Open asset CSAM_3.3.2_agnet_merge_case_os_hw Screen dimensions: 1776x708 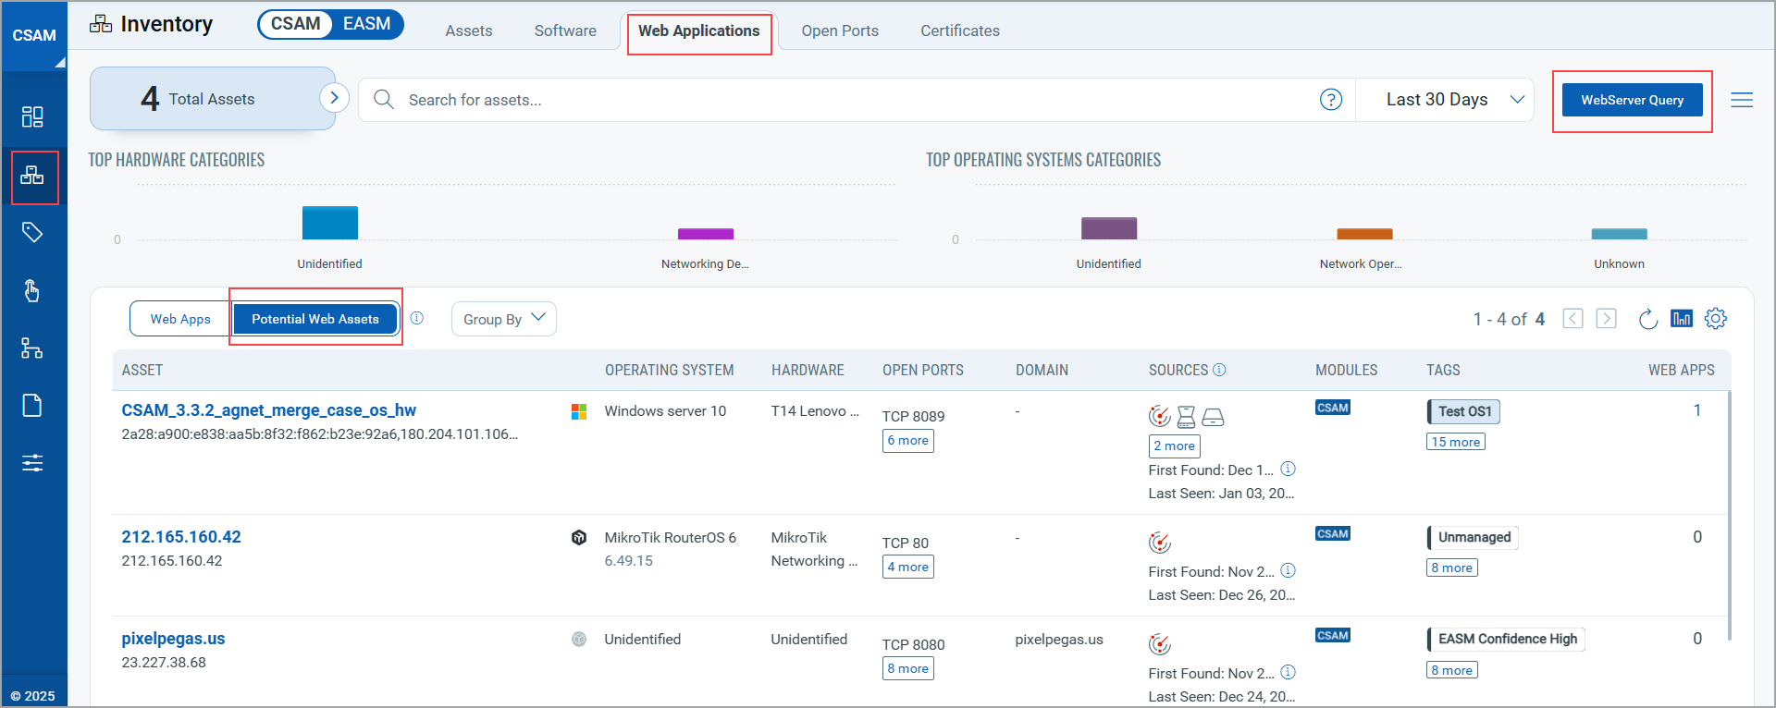(x=269, y=410)
